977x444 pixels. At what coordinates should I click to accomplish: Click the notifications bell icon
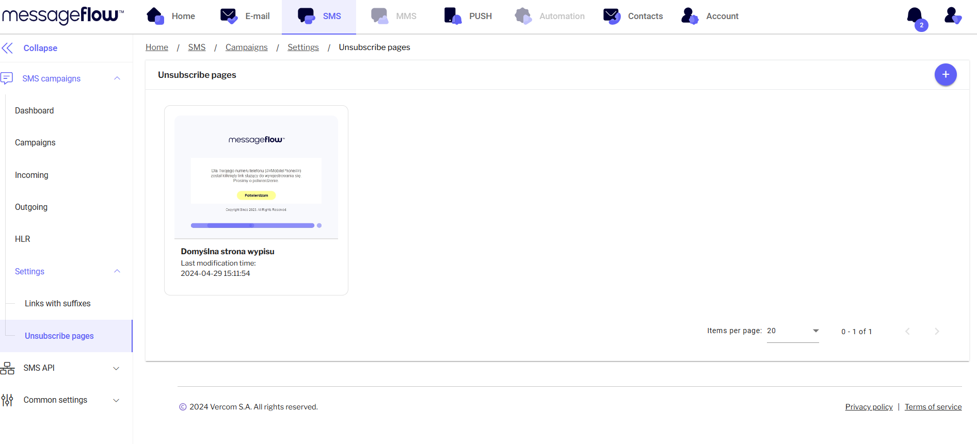coord(915,16)
